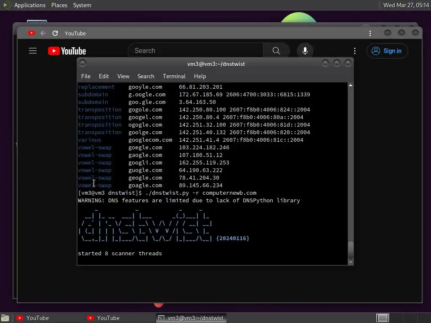Open System menu in top panel
This screenshot has width=431, height=323.
(x=82, y=5)
